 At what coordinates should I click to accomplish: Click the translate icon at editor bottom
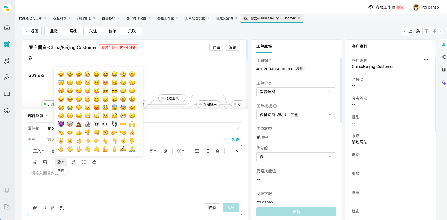click(62, 208)
